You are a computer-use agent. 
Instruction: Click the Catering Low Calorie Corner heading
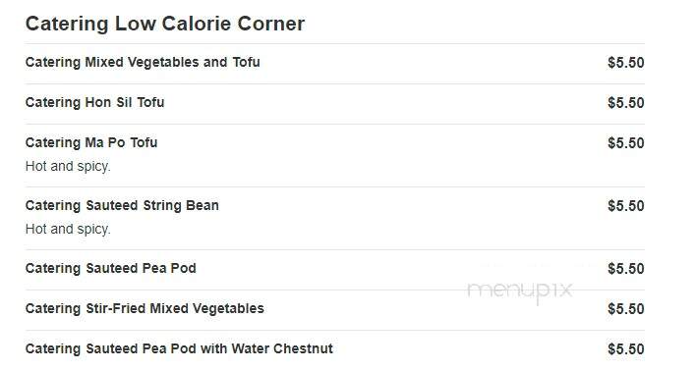click(x=165, y=24)
